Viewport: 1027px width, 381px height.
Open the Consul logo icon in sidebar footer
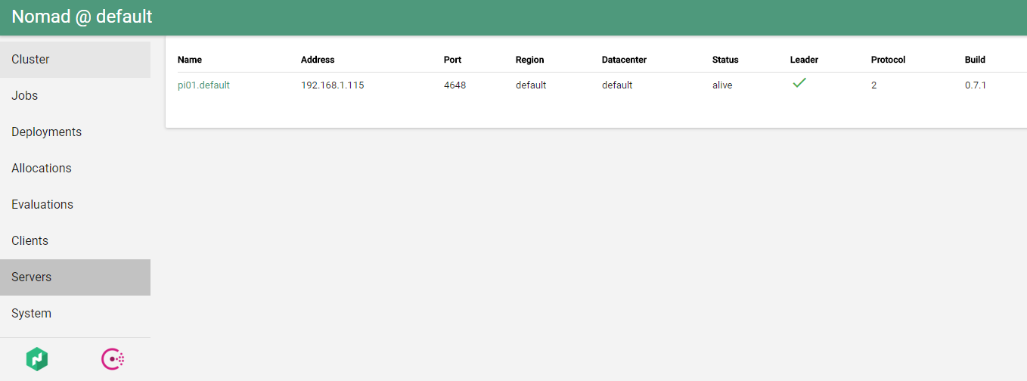[x=113, y=359]
